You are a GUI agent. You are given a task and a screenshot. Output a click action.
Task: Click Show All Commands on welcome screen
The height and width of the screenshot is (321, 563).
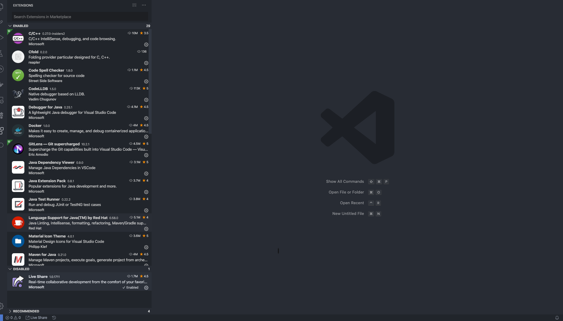point(345,181)
